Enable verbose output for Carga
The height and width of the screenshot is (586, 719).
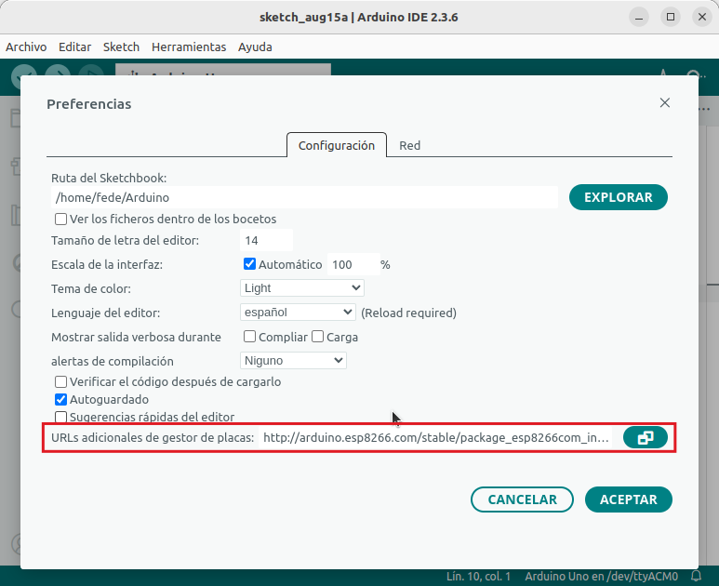(x=317, y=337)
